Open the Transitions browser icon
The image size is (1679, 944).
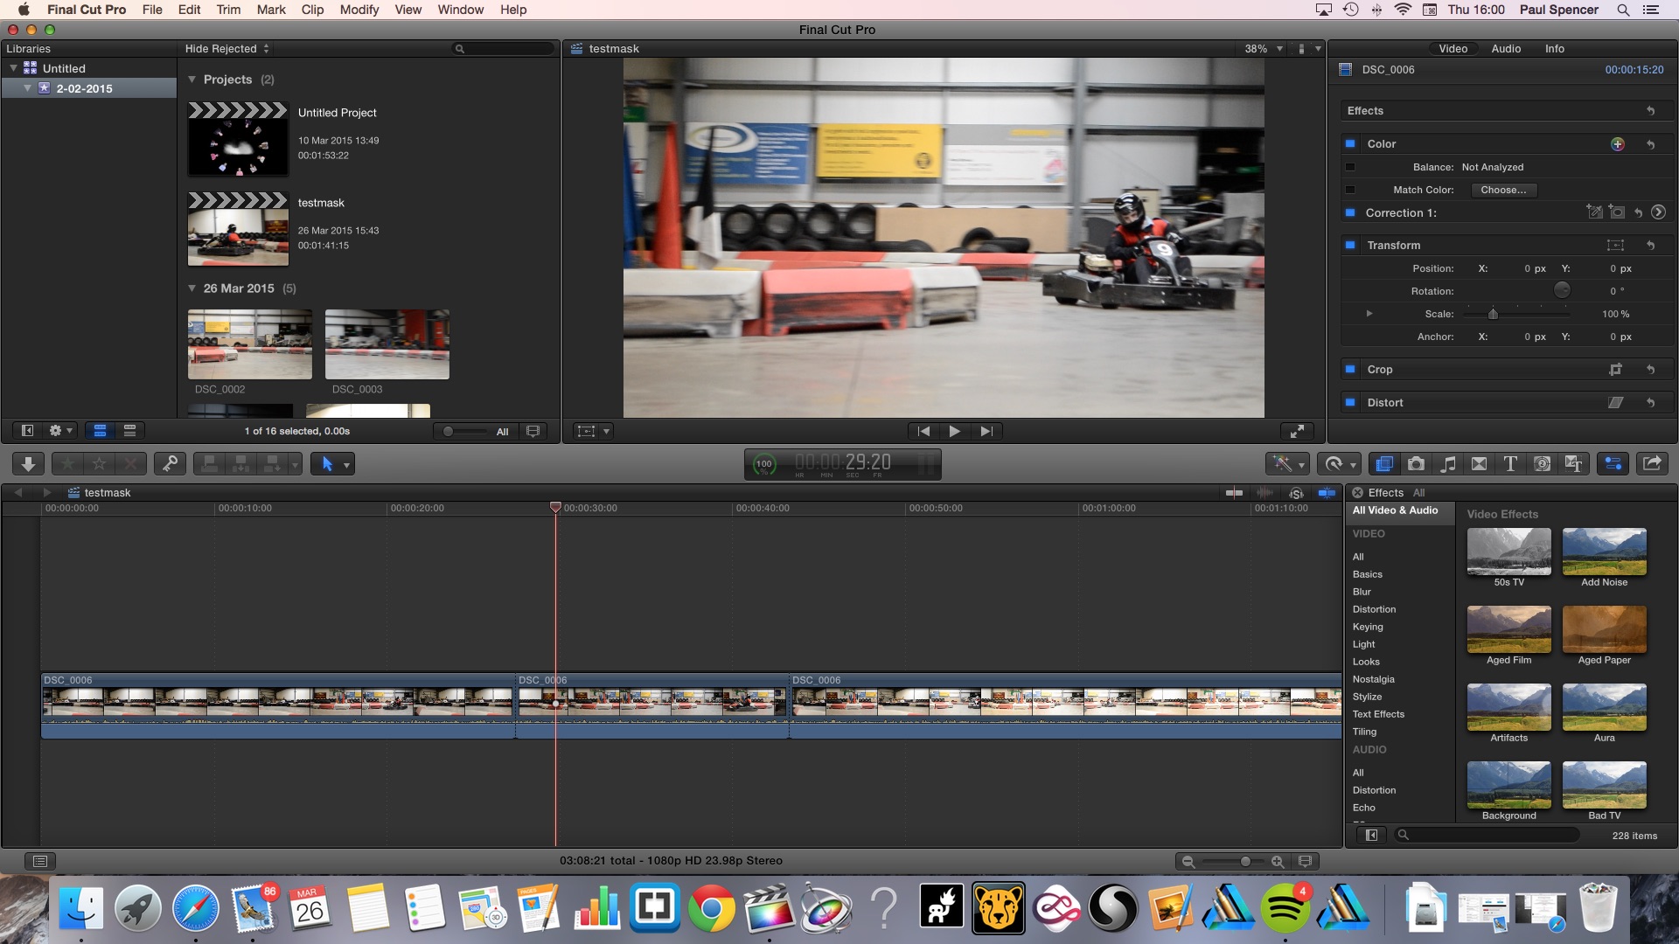[x=1479, y=464]
